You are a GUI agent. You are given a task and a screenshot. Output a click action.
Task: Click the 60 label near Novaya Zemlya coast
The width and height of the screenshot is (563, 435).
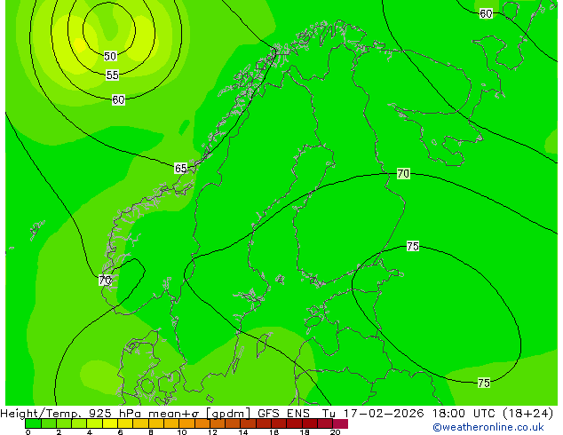click(486, 14)
